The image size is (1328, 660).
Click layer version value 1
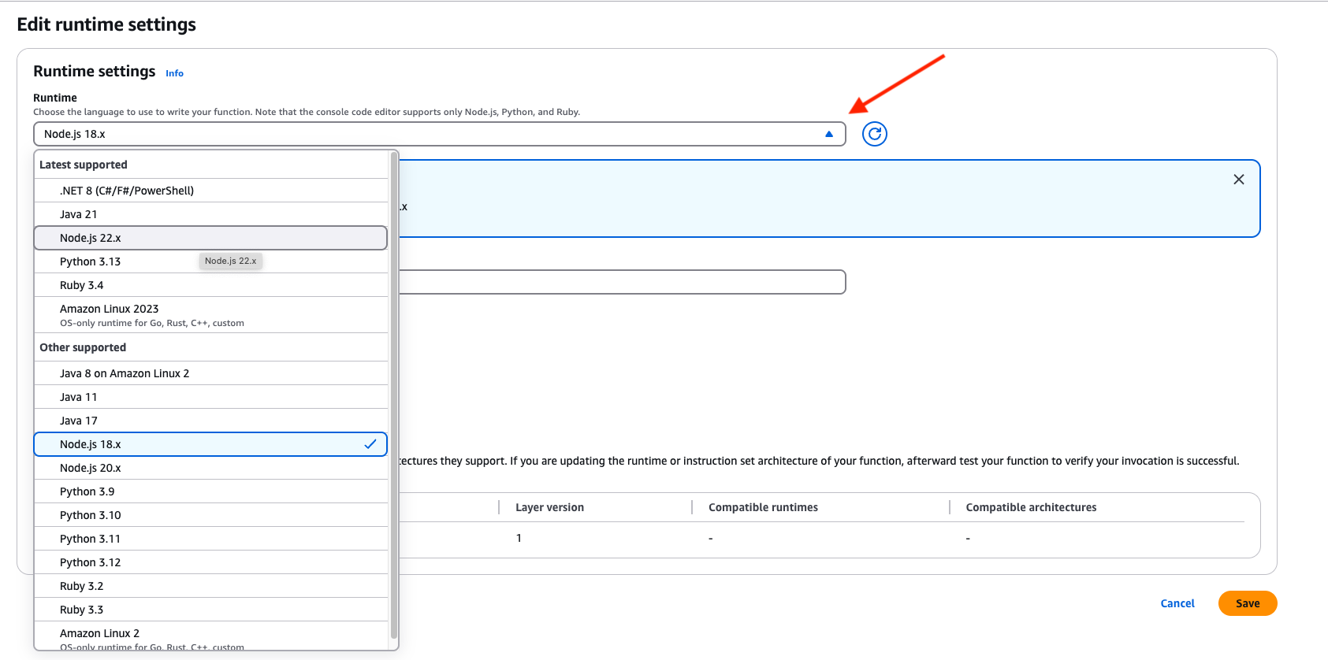(x=519, y=538)
